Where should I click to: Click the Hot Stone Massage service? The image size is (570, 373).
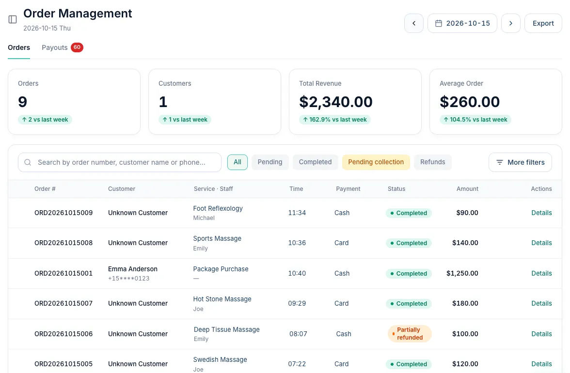point(222,299)
